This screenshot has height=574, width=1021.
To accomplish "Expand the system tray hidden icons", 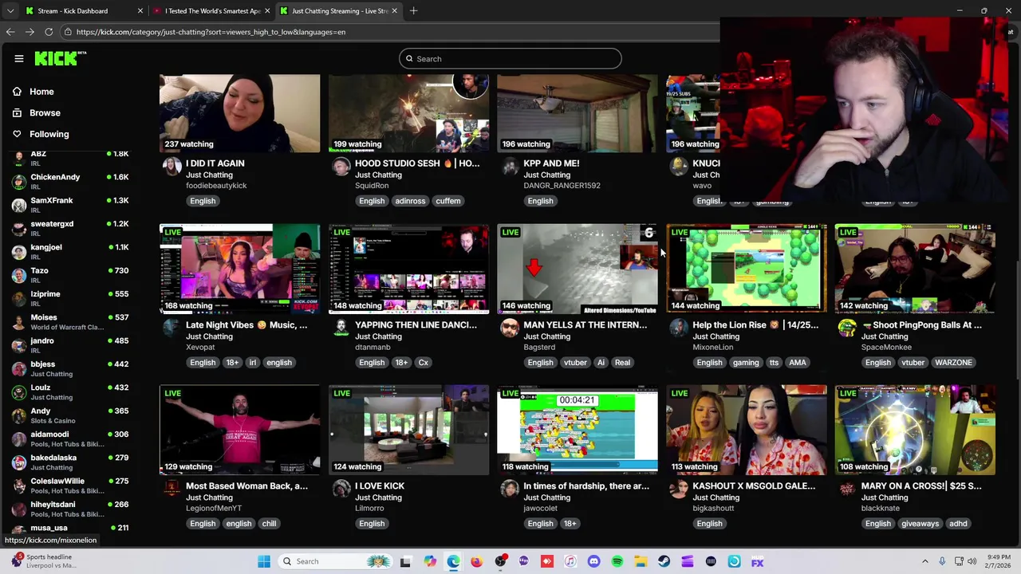I will [x=925, y=561].
